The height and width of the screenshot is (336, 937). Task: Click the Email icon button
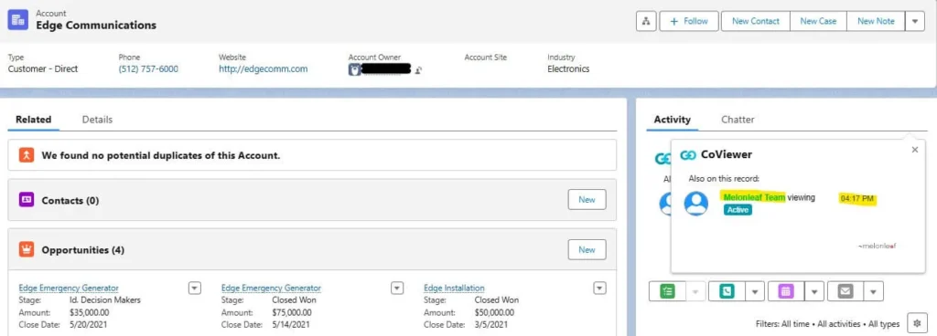845,291
